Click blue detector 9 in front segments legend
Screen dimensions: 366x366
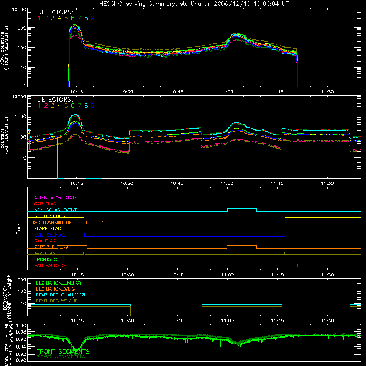(93, 18)
